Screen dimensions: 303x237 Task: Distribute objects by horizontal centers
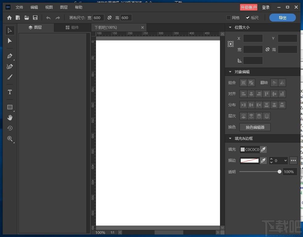251,105
